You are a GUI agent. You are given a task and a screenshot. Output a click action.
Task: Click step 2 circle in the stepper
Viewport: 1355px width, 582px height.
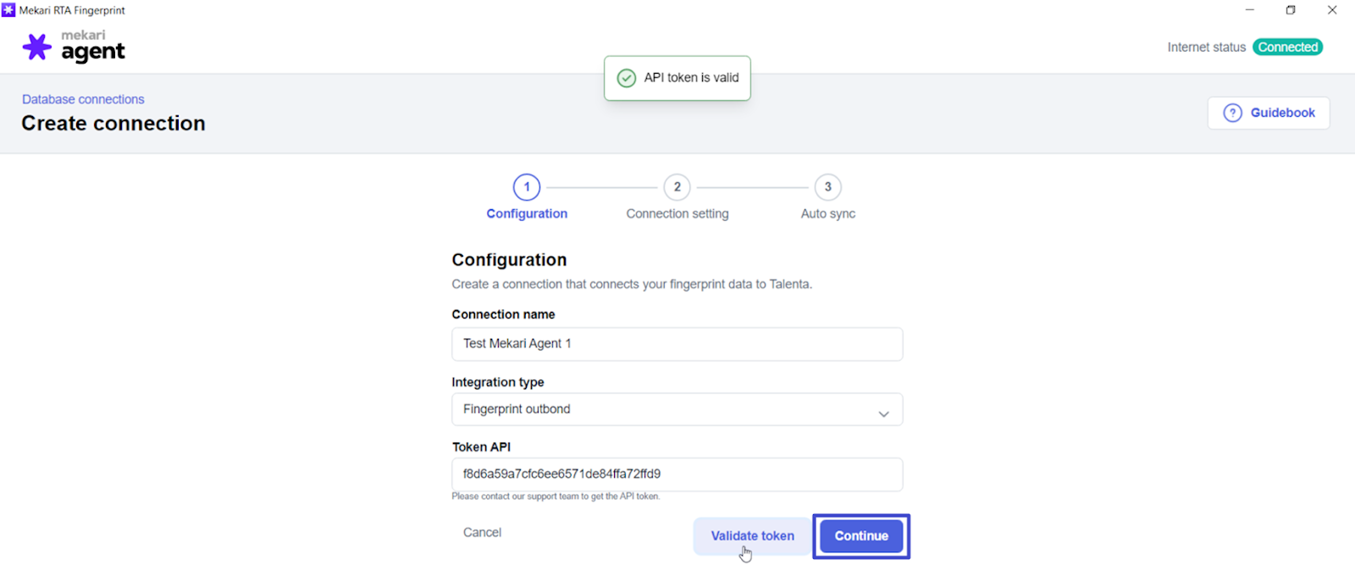pyautogui.click(x=677, y=187)
